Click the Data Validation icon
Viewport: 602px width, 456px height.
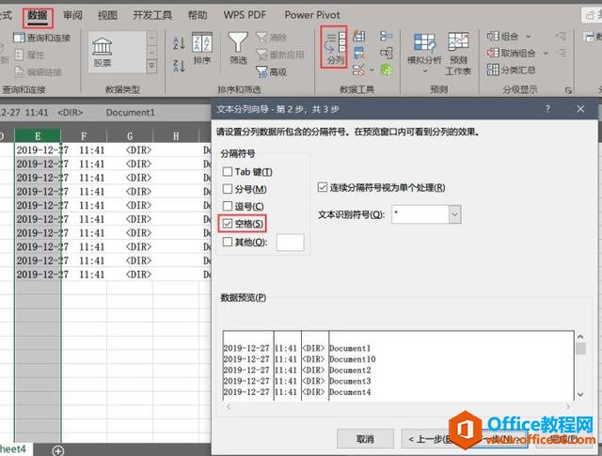358,70
